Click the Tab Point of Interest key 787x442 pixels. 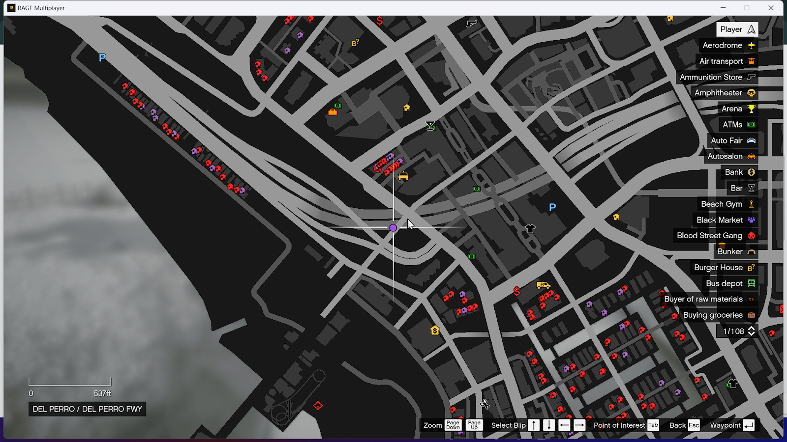tap(653, 425)
